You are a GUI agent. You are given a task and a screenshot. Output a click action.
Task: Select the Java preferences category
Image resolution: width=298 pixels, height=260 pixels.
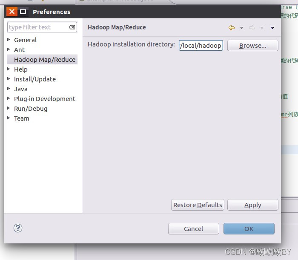tap(21, 89)
